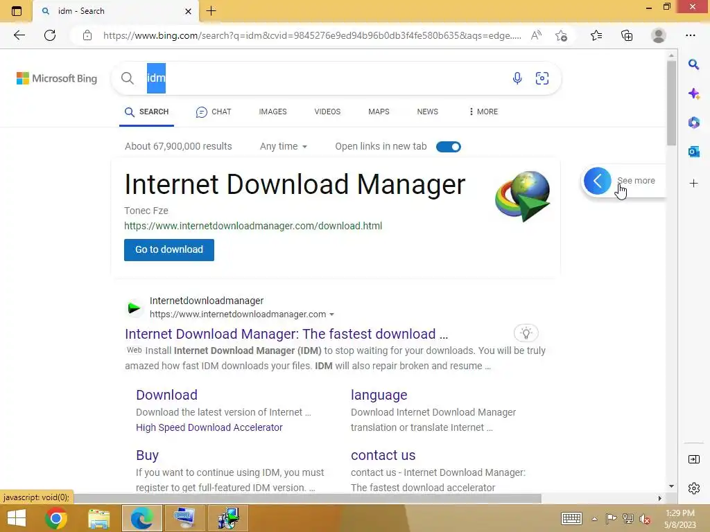Viewport: 710px width, 532px height.
Task: Open sidebar settings gear icon
Action: point(693,488)
